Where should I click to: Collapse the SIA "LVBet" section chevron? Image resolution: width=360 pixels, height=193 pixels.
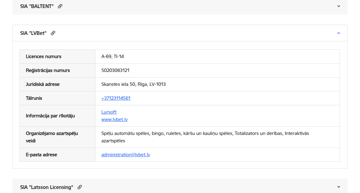(339, 33)
